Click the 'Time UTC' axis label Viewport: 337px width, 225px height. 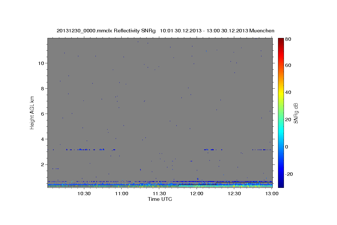pos(160,199)
